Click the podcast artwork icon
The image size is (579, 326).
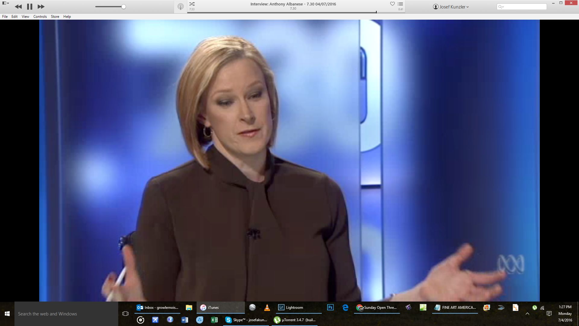(180, 7)
